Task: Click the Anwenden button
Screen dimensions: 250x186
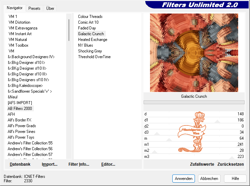Action: [x=183, y=179]
